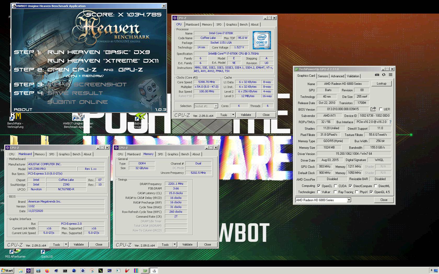The width and height of the screenshot is (439, 274).
Task: Click the GPU-Z green card taskbar icon
Action: pyautogui.click(x=145, y=271)
